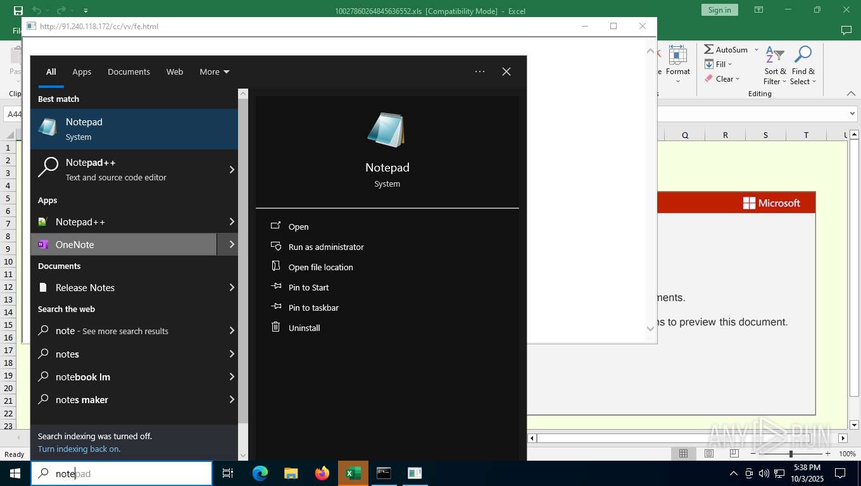Open Sort & Filter in Excel
Image resolution: width=861 pixels, height=486 pixels.
[x=775, y=65]
